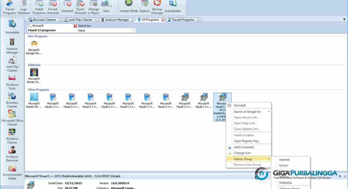Viewport: 348px width, 189px height.
Task: Select Microsoft Games for ... in Other Programs
Action: point(34,101)
